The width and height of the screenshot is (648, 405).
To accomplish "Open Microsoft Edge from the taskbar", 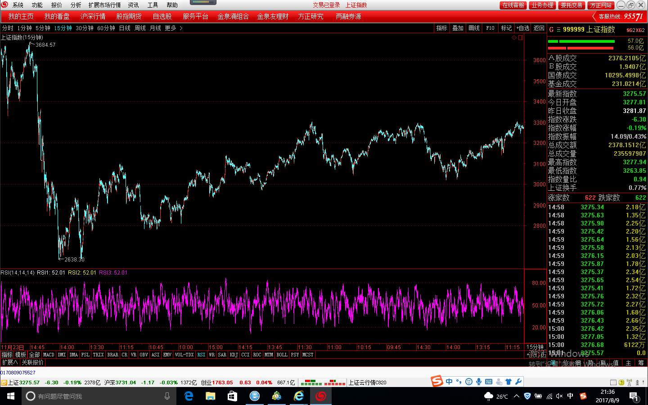I will (189, 396).
